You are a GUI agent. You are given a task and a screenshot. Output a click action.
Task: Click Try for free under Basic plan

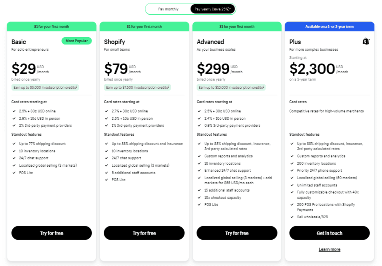pos(52,233)
